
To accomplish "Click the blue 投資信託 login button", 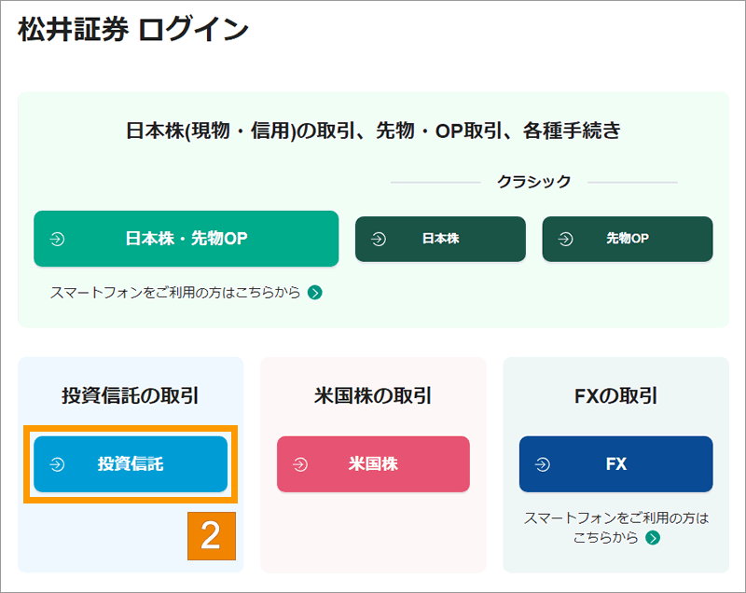I will pos(131,463).
